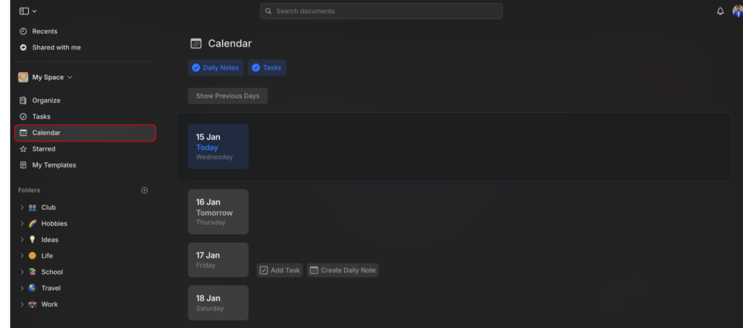Click Create Daily Note button
Screen dimensions: 743x328
[x=343, y=270]
